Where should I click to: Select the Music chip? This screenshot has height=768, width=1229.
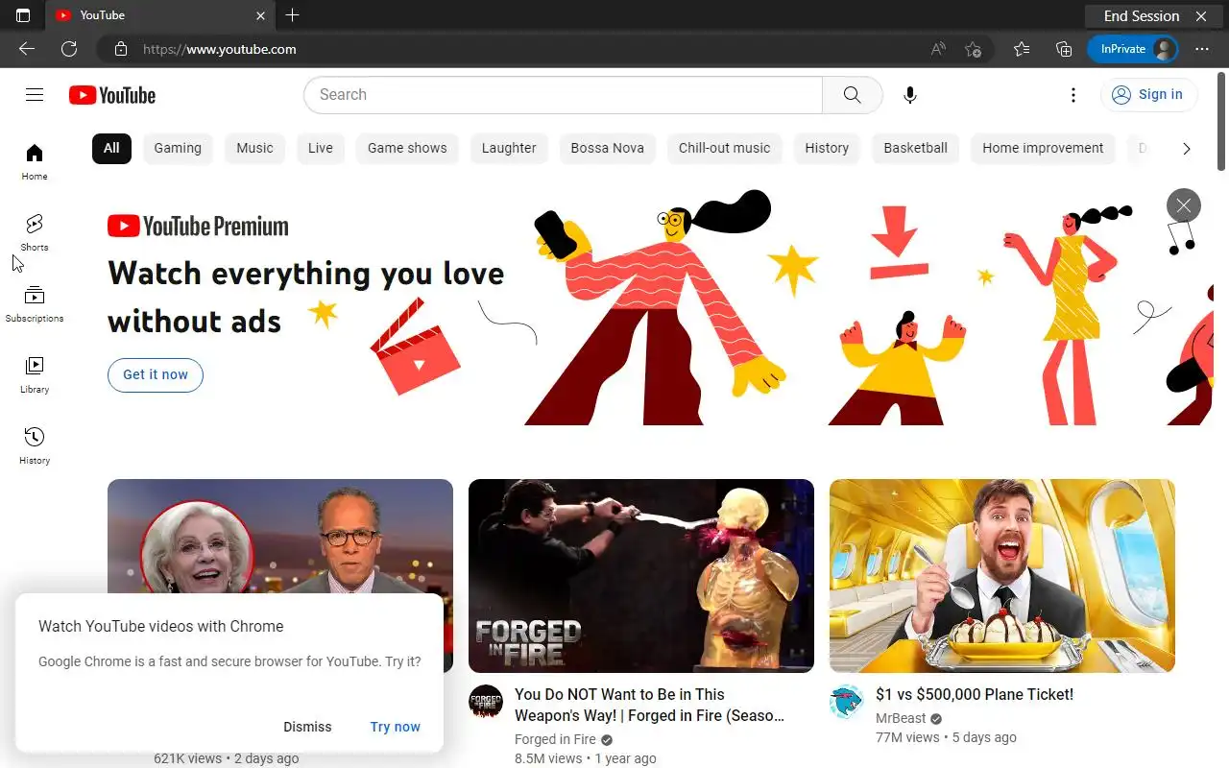pos(254,148)
